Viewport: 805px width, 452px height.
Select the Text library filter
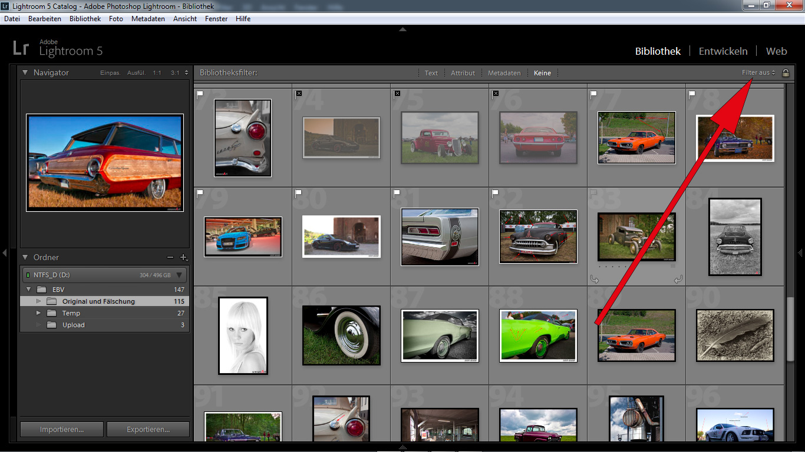[x=431, y=73]
